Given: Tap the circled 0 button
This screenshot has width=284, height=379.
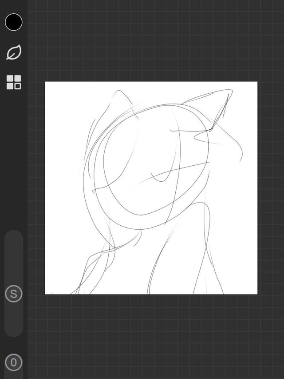Looking at the screenshot, I should pos(13,362).
